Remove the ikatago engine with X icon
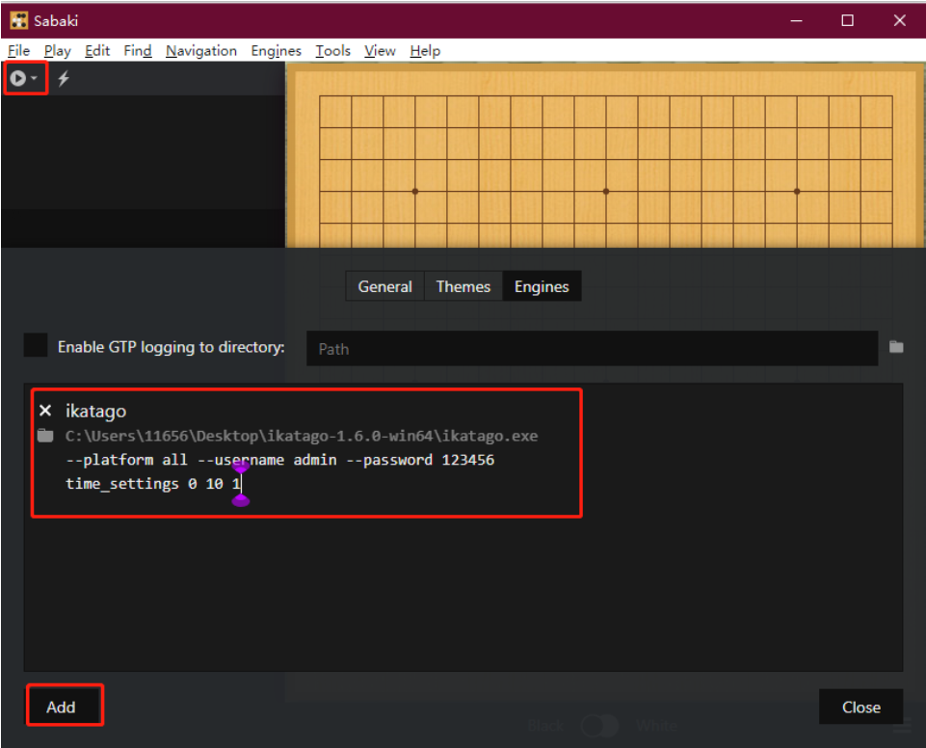This screenshot has height=748, width=926. pos(45,411)
